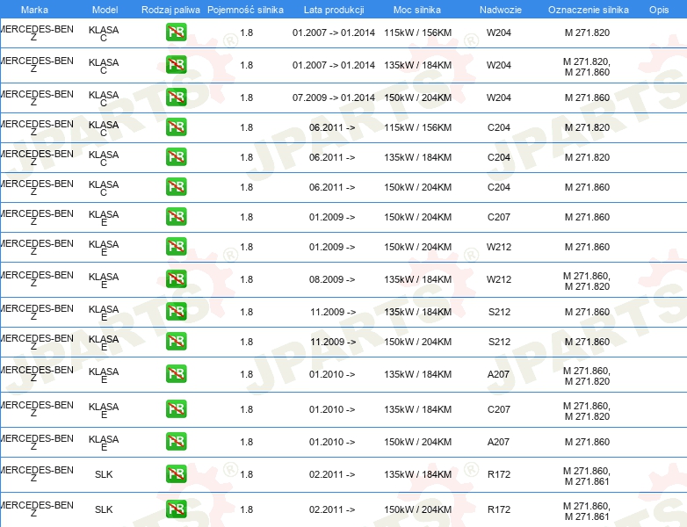Click the petrol fuel icon in the C207 01.2009 row
The width and height of the screenshot is (687, 527).
[x=176, y=217]
